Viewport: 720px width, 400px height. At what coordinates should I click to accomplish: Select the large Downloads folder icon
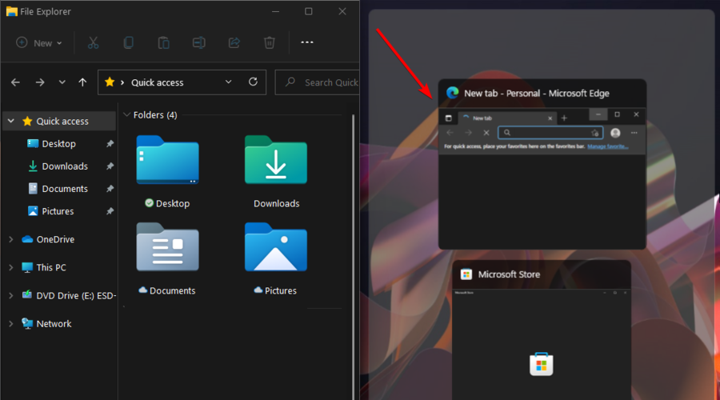(275, 160)
